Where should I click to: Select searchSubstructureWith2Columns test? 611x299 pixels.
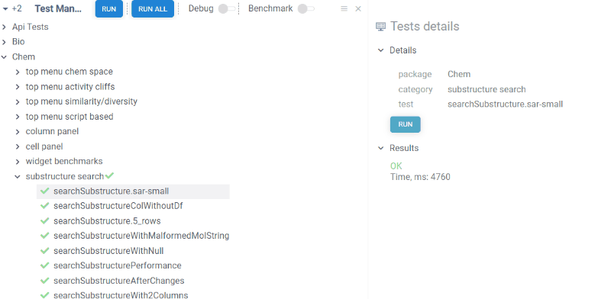[121, 295]
